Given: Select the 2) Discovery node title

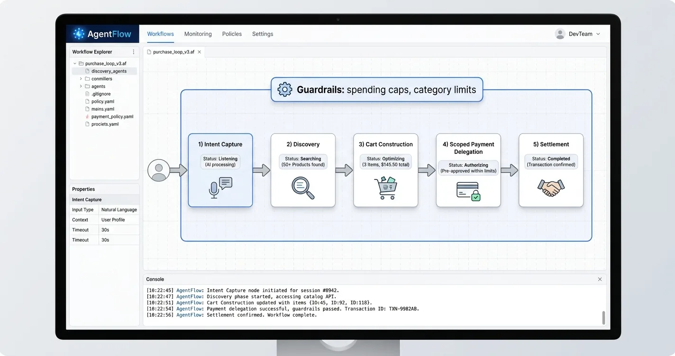Looking at the screenshot, I should pyautogui.click(x=303, y=144).
